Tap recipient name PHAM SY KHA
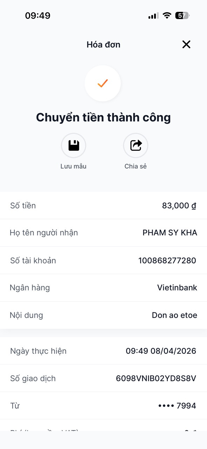The width and height of the screenshot is (207, 449). pyautogui.click(x=170, y=233)
